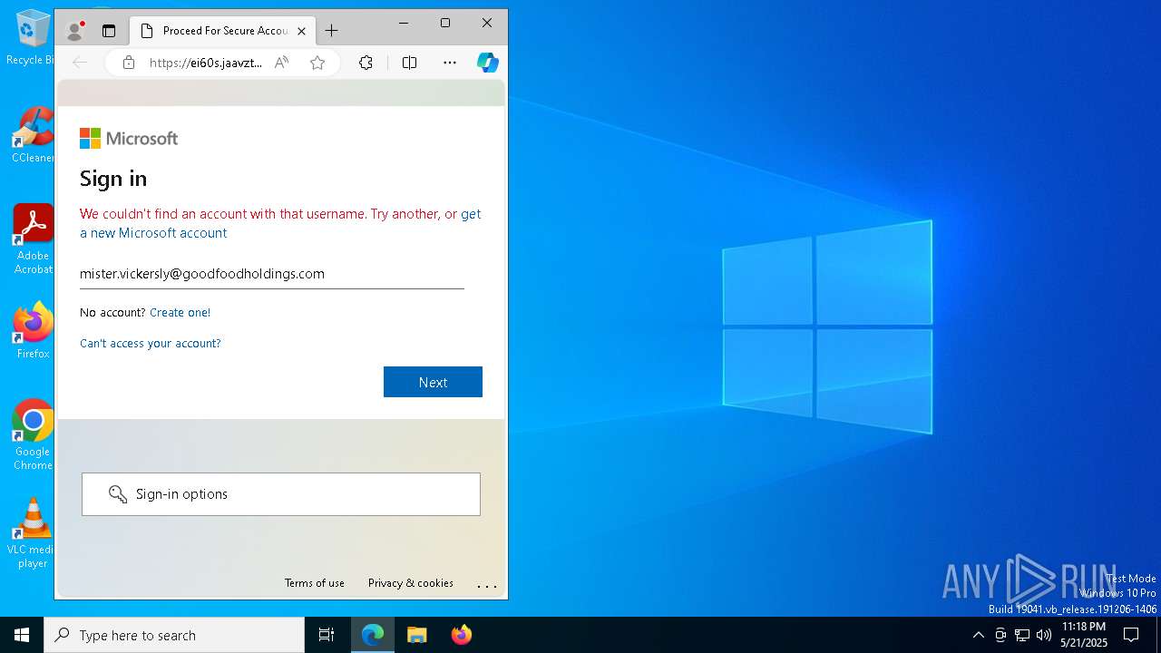Open Privacy & cookies link
Viewport: 1161px width, 653px height.
click(x=411, y=583)
